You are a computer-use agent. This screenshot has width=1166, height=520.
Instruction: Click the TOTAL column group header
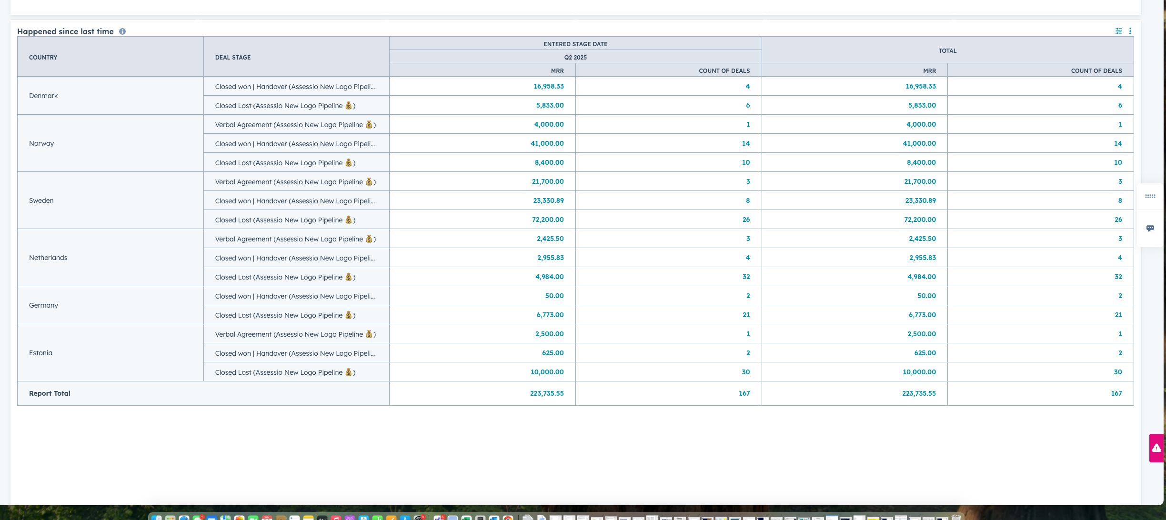coord(947,50)
